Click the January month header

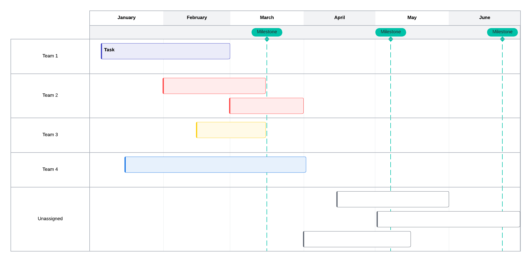click(x=126, y=18)
